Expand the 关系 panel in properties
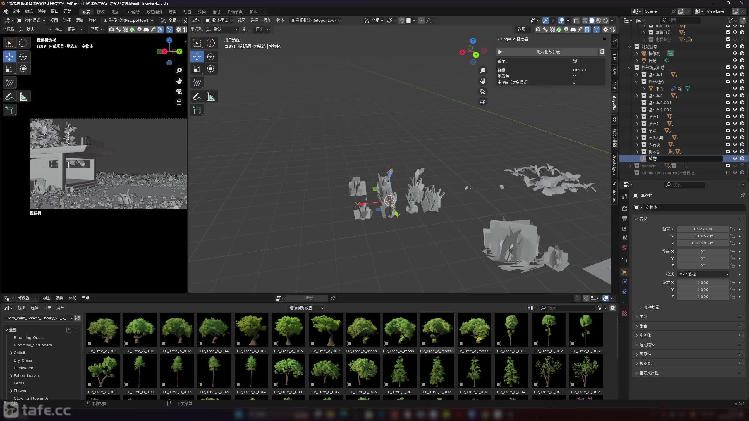This screenshot has height=421, width=749. pyautogui.click(x=643, y=317)
